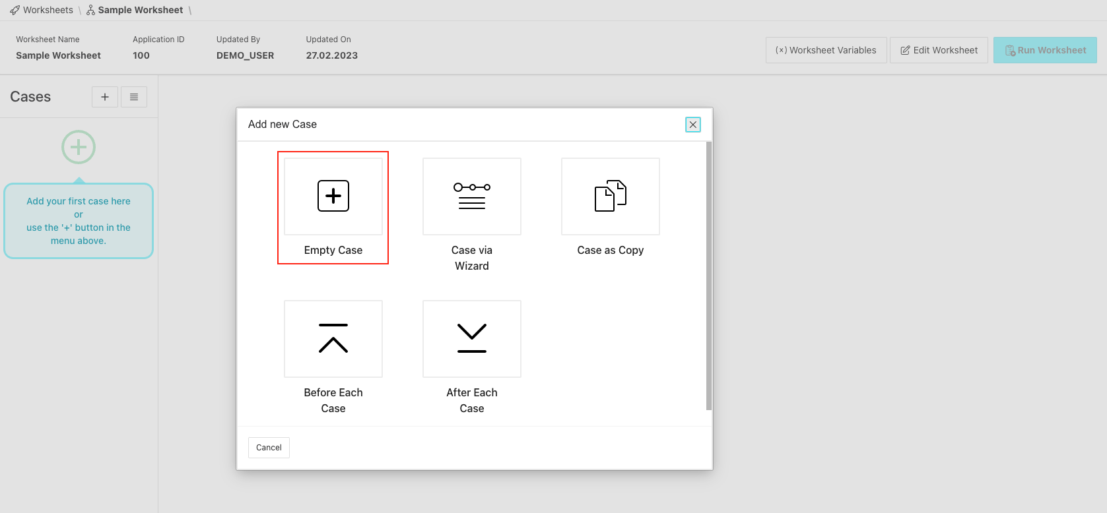Screen dimensions: 1107x513
Task: Close the Add new Case dialog
Action: [x=693, y=125]
